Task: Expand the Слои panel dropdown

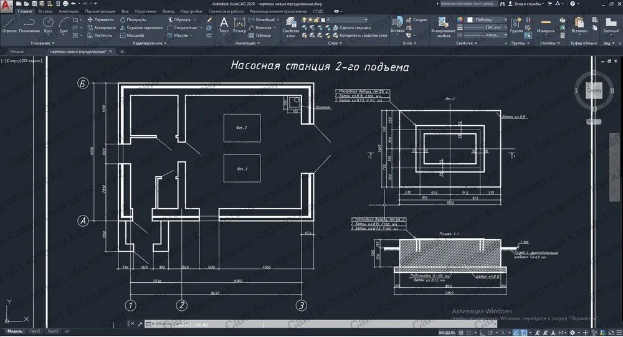Action: 335,43
